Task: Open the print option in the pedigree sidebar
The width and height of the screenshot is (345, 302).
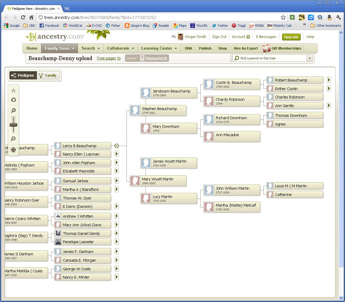Action: click(13, 150)
